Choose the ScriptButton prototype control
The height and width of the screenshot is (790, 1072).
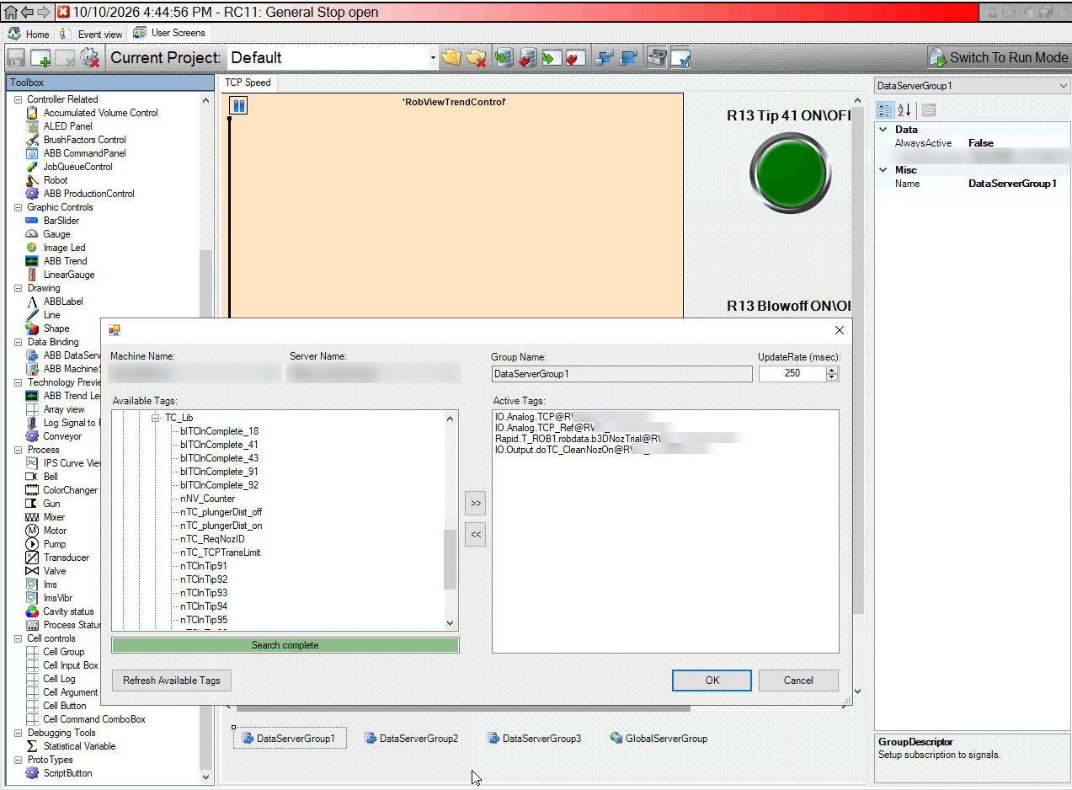coord(67,773)
